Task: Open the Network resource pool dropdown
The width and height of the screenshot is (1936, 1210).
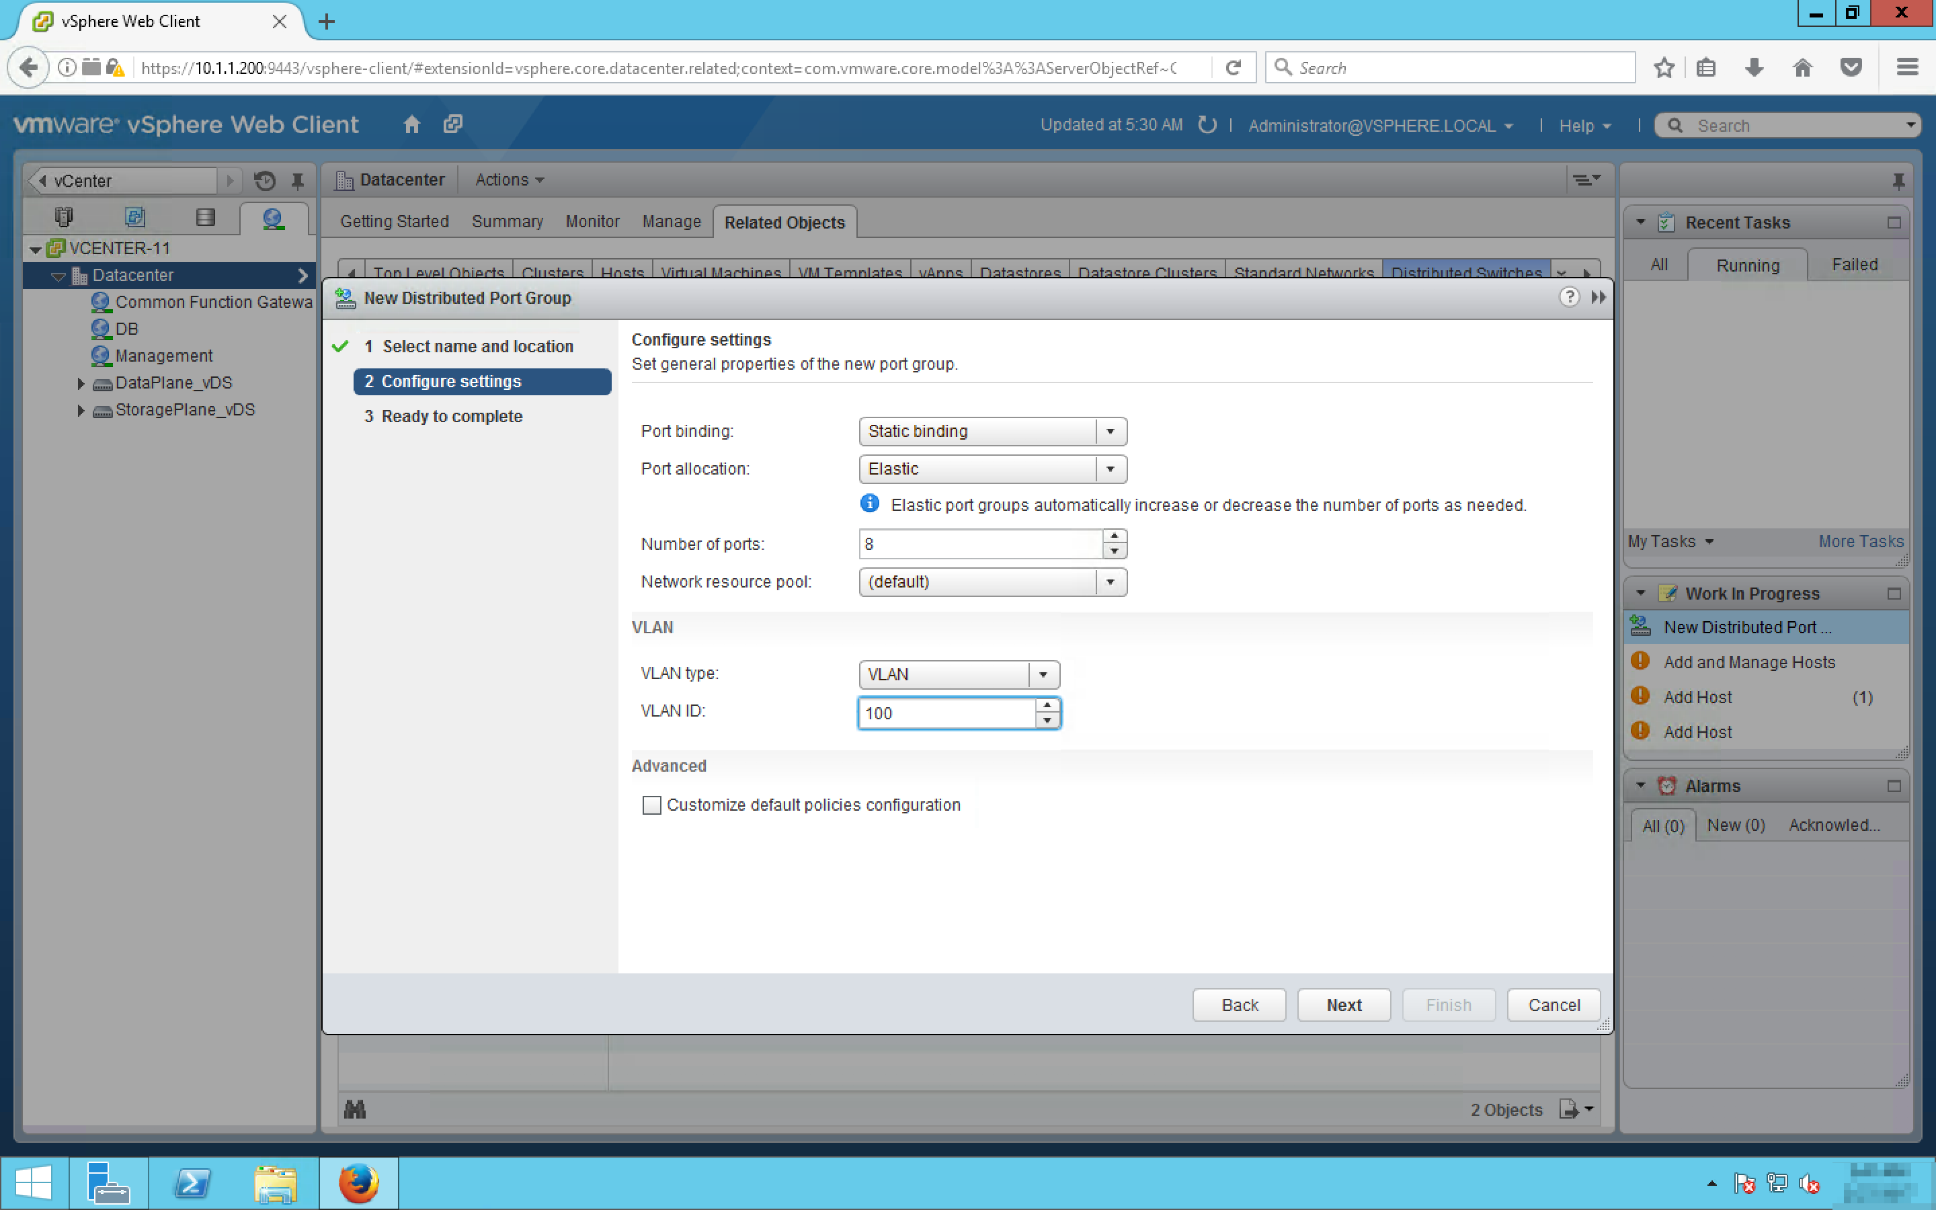Action: click(x=1111, y=581)
